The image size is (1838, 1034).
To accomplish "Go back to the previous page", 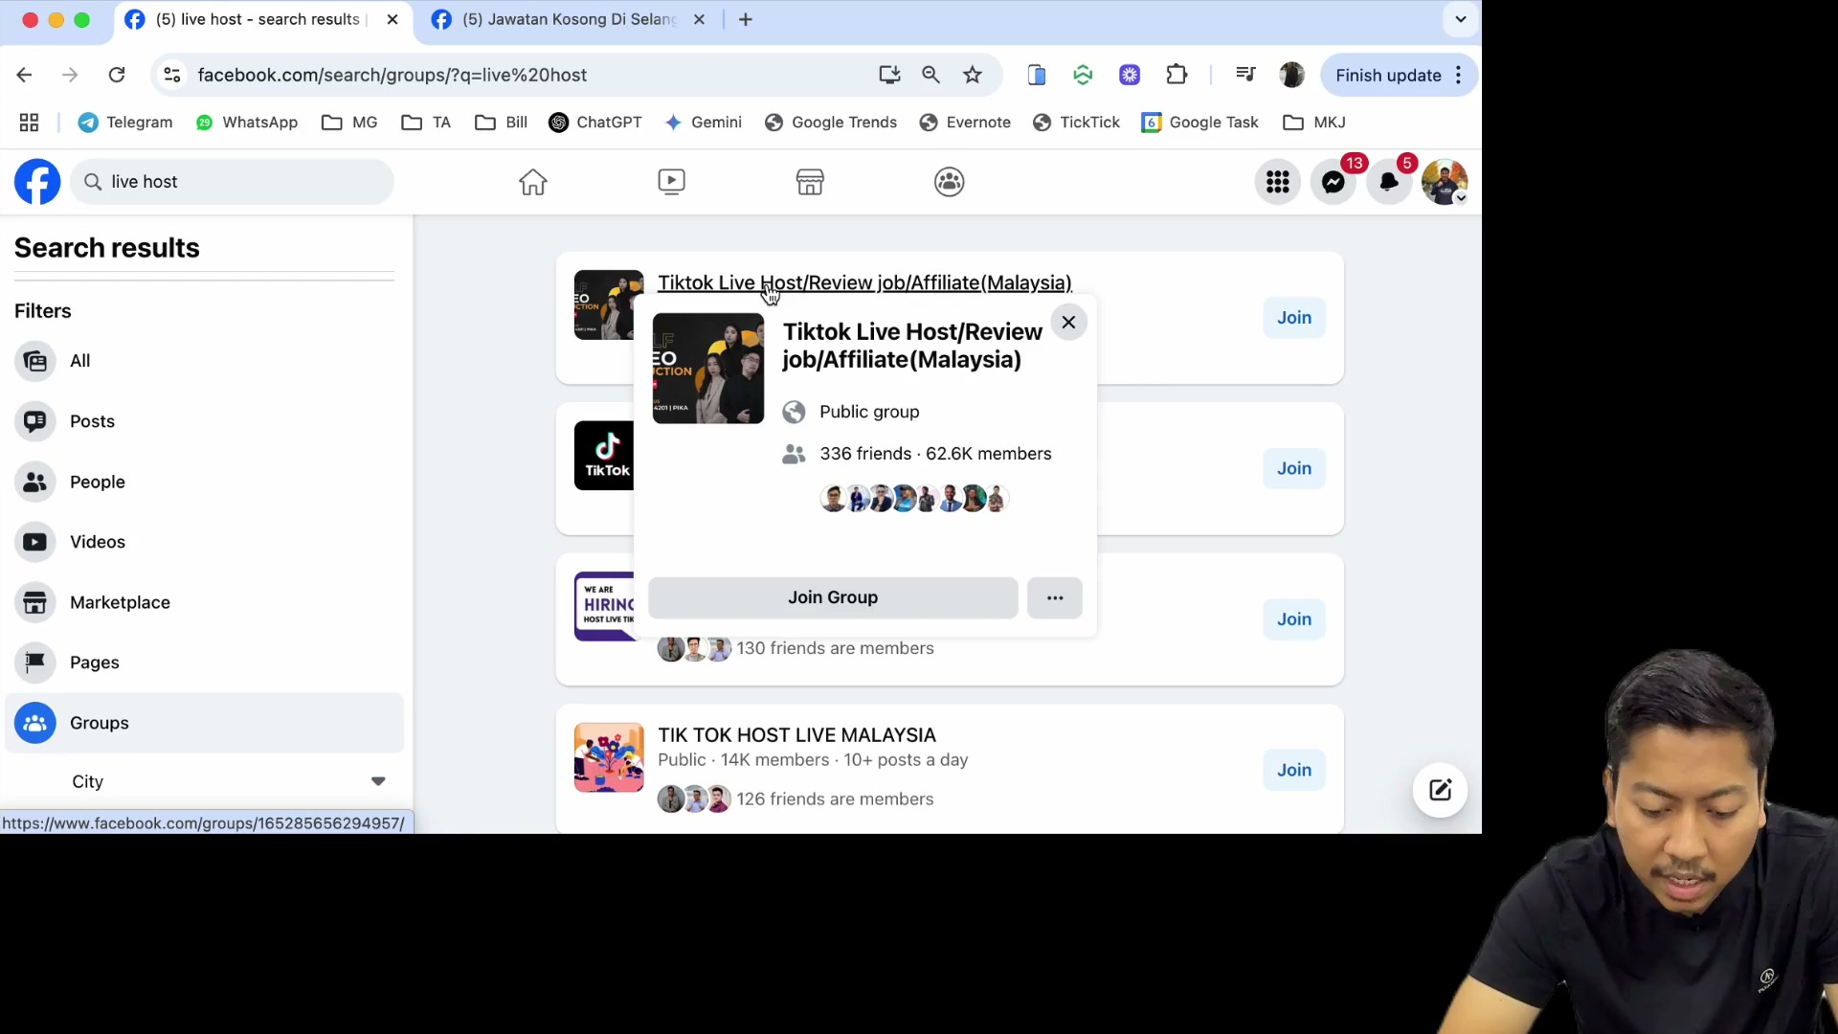I will 25,75.
